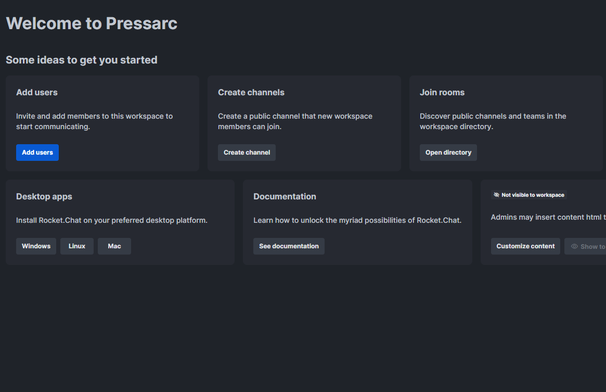Image resolution: width=606 pixels, height=392 pixels.
Task: Click the Documentation card title
Action: coord(285,197)
